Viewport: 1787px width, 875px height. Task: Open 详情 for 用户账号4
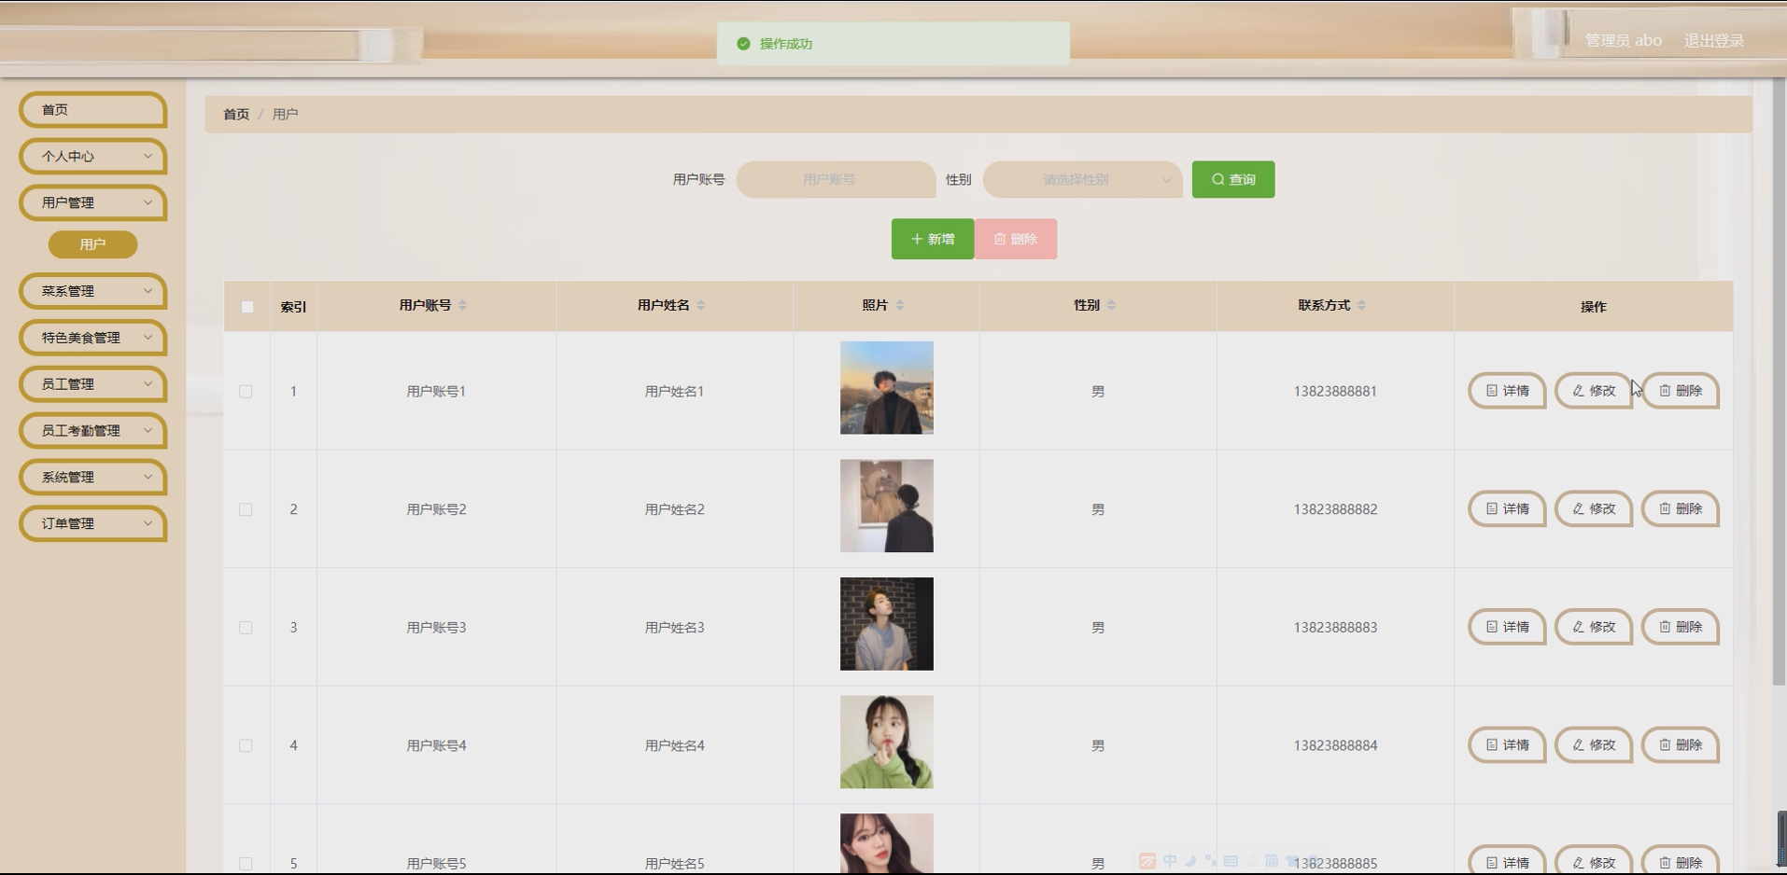point(1507,745)
